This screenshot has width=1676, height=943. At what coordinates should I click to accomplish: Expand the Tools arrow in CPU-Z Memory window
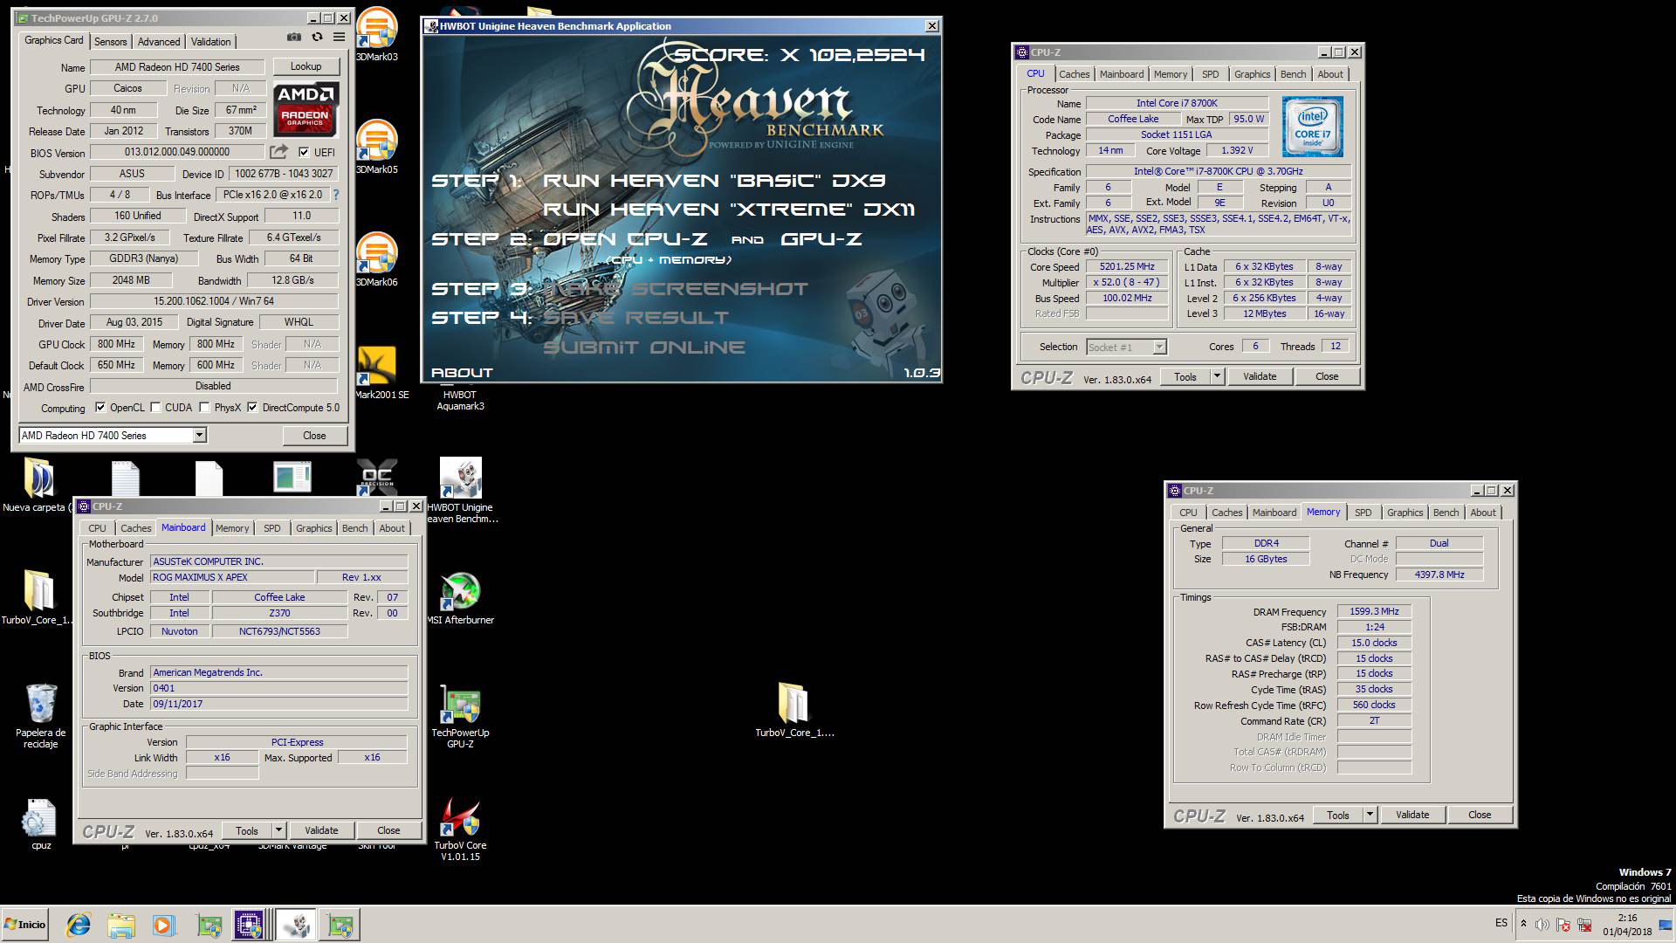coord(1370,815)
